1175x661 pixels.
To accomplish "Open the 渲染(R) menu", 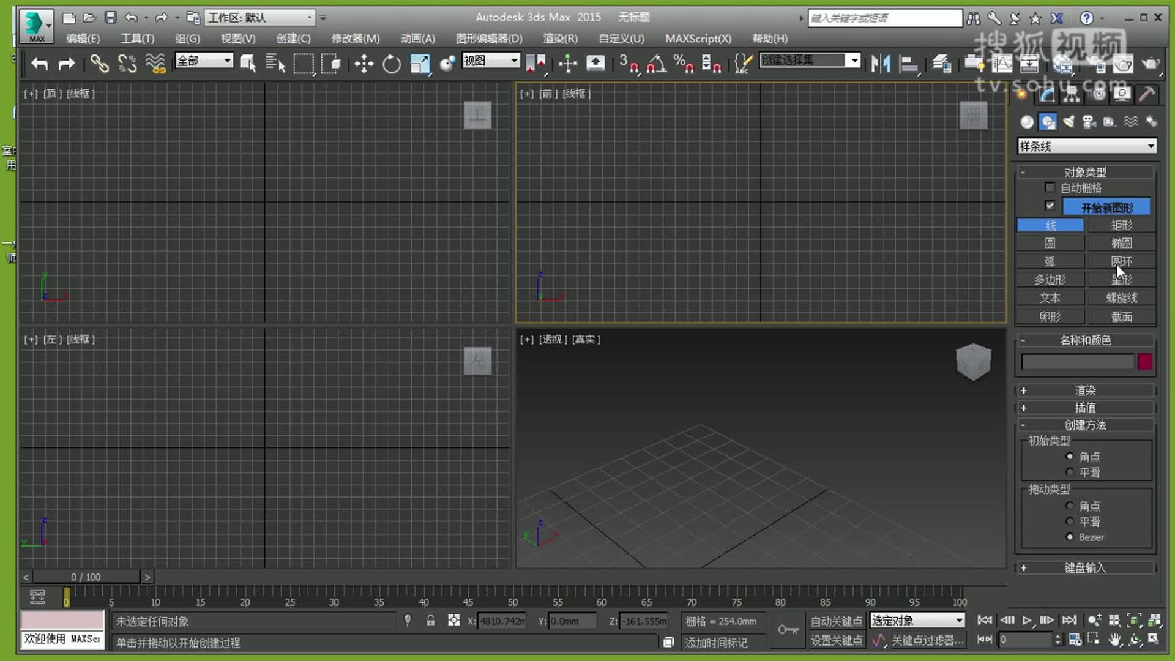I will tap(559, 39).
